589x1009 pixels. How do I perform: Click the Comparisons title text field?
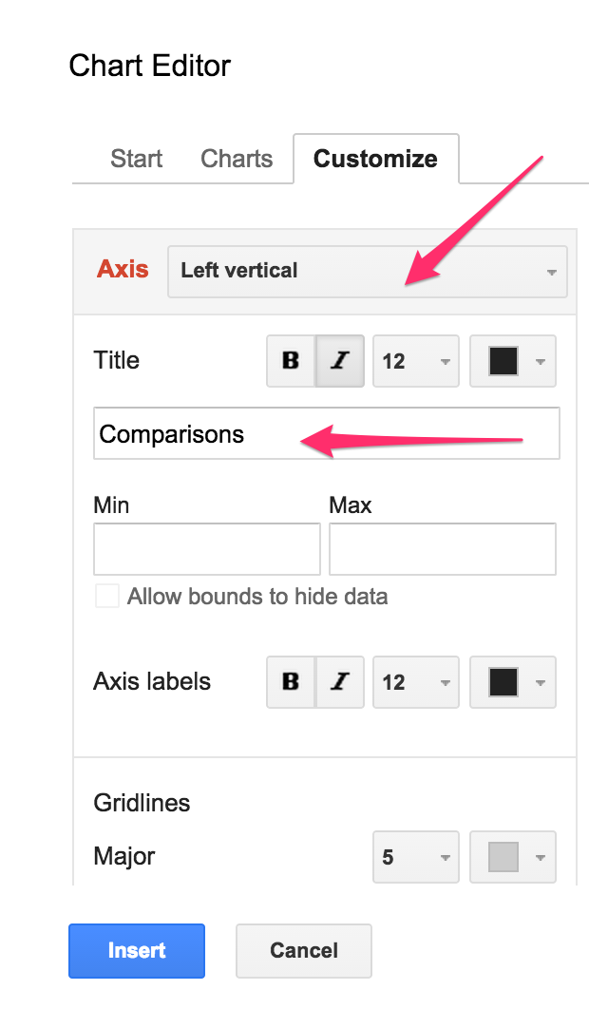326,434
